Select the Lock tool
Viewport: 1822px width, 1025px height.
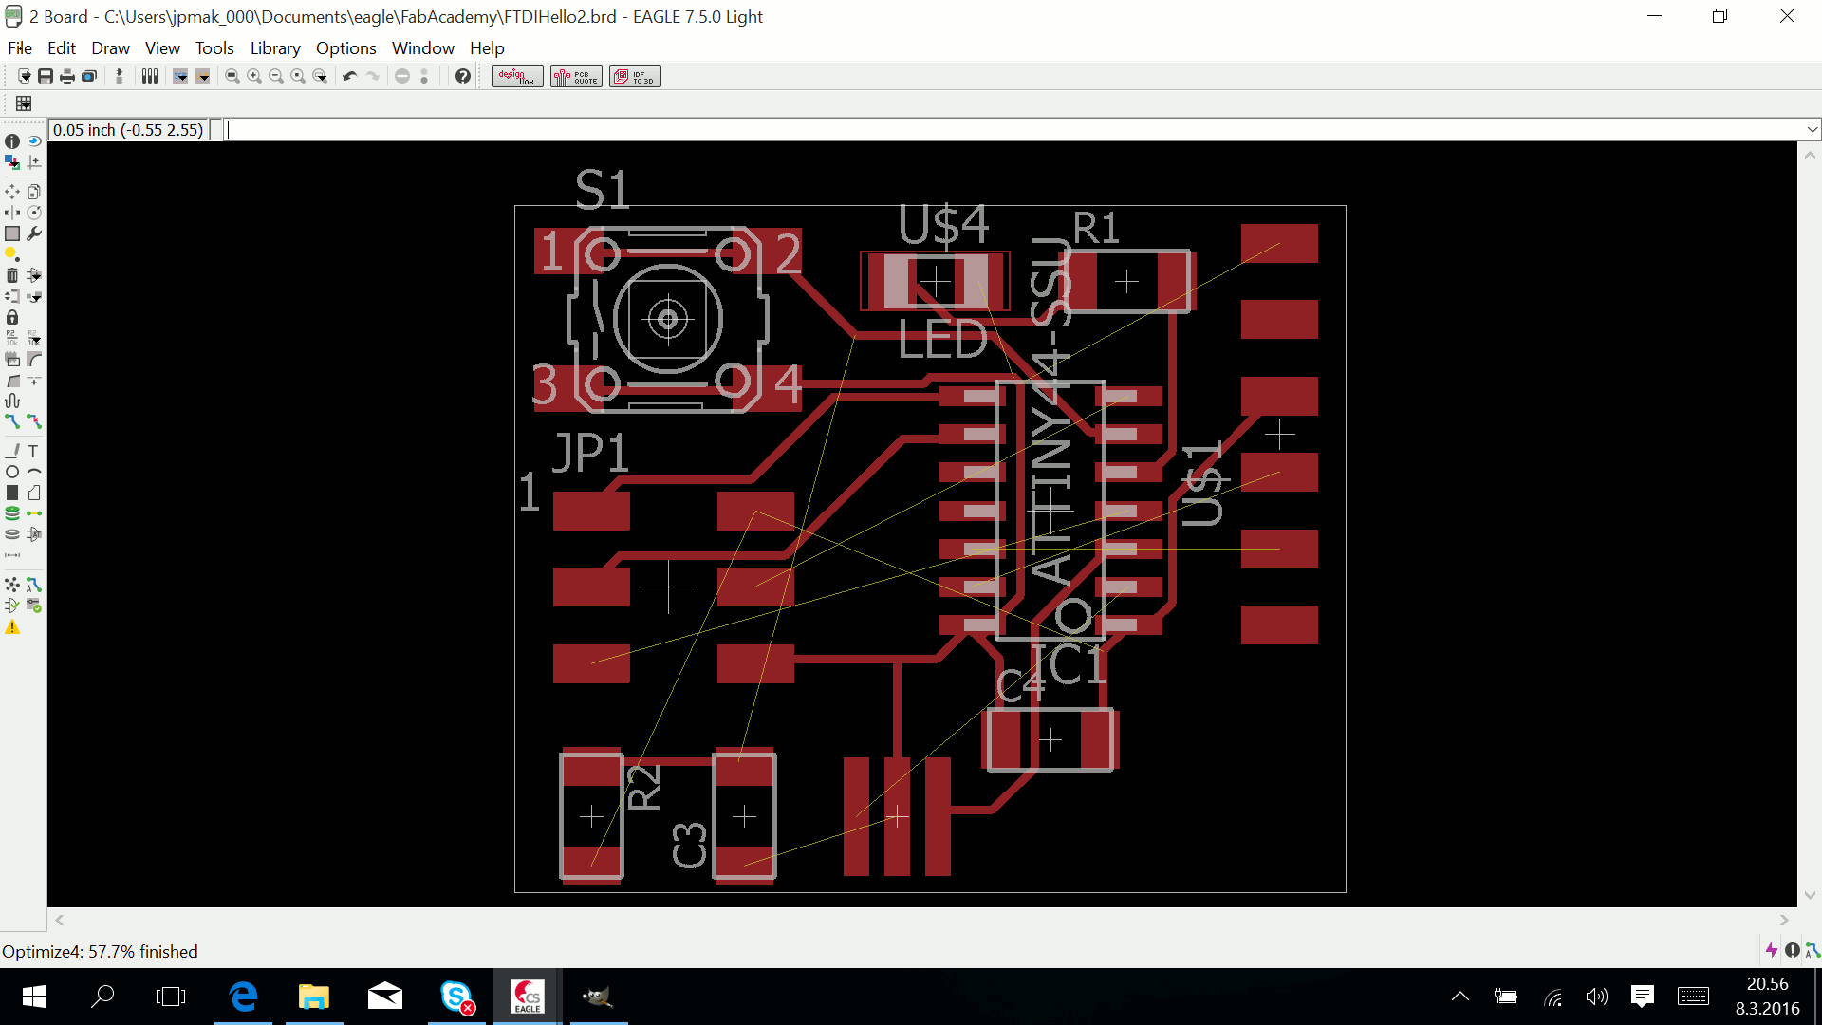click(12, 317)
